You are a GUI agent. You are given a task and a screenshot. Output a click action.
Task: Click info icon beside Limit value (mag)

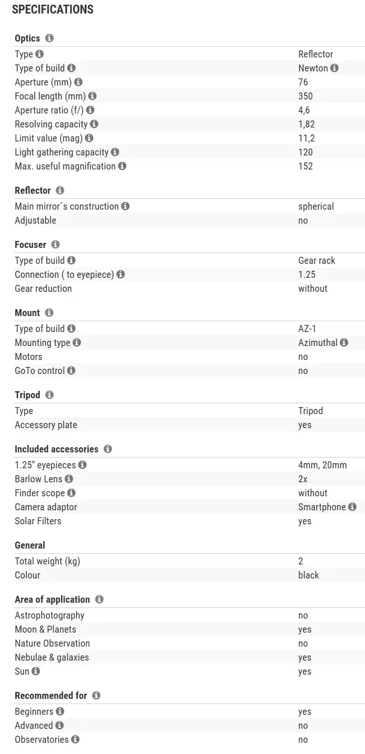[x=89, y=138]
